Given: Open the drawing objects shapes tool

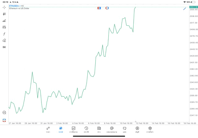Looking at the screenshot, I should pyautogui.click(x=4, y=40).
